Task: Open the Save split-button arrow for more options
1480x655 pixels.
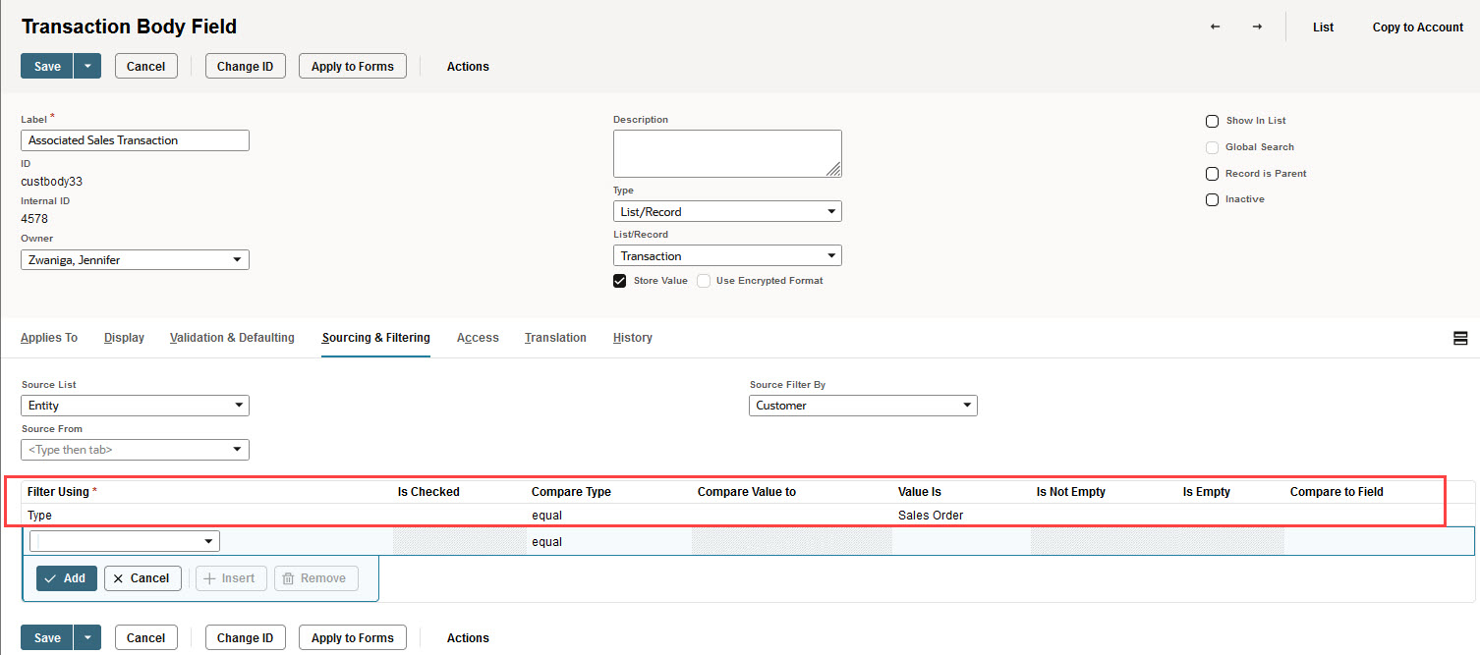Action: click(x=86, y=65)
